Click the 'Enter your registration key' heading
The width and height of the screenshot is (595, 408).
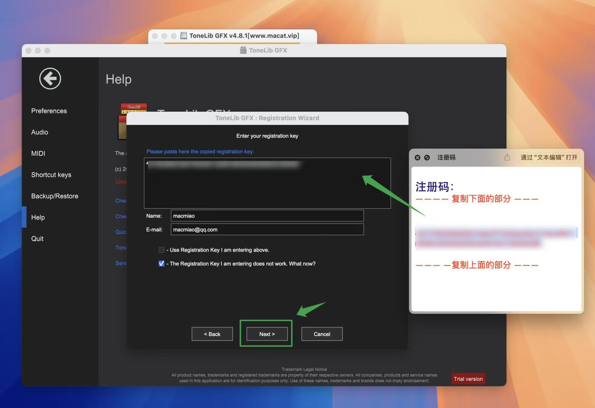point(267,136)
